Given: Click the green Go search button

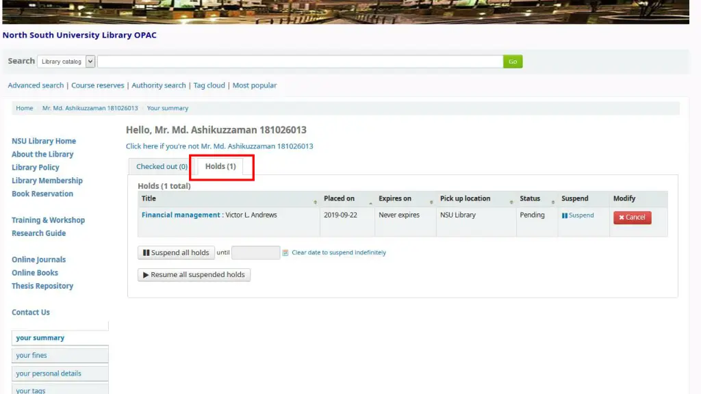Looking at the screenshot, I should 513,62.
